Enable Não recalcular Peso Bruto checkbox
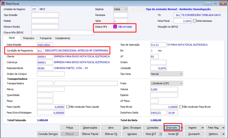The image size is (228, 138). pos(181,107)
